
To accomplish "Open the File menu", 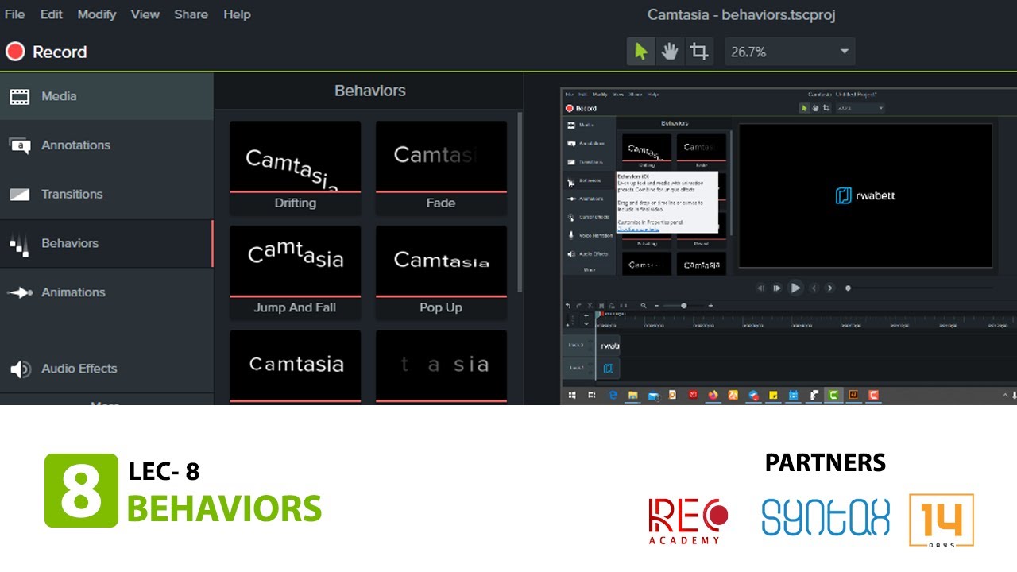I will [x=14, y=14].
